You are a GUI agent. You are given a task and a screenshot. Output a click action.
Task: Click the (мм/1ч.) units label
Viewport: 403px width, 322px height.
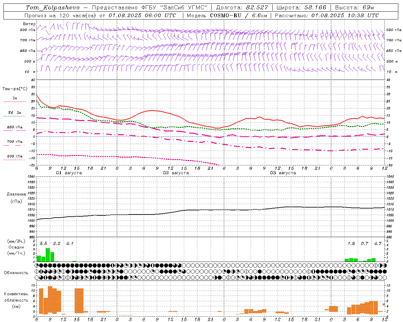coord(16,253)
